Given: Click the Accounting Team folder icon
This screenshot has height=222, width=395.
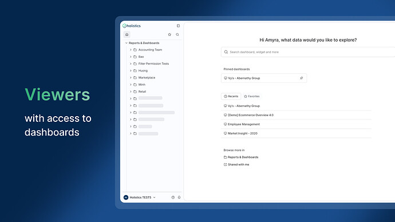Looking at the screenshot, I should coord(135,50).
